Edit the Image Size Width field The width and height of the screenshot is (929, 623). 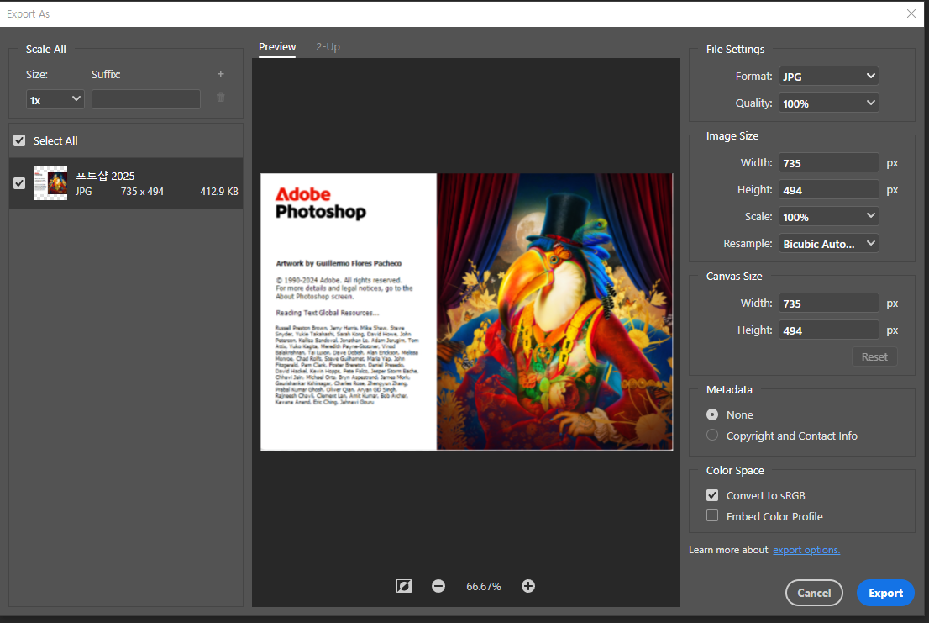coord(828,162)
